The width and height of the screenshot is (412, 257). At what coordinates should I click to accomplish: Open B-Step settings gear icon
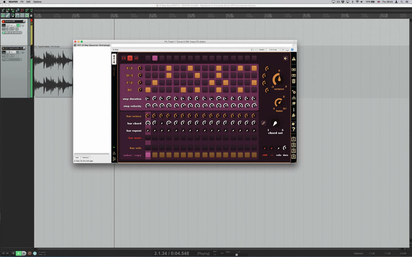294,92
